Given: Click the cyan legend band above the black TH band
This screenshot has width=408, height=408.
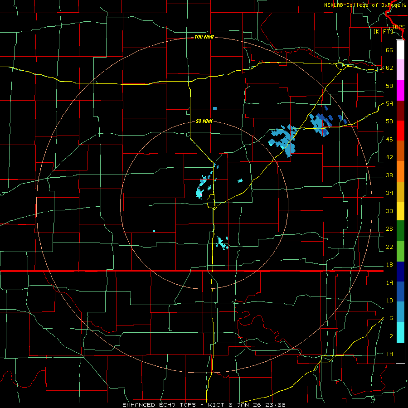Looking at the screenshot, I should click(x=400, y=333).
